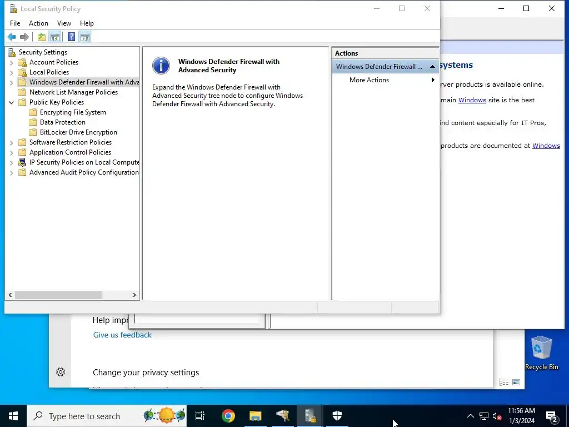The image size is (569, 427).
Task: Expand the Account Policies node
Action: click(x=11, y=62)
